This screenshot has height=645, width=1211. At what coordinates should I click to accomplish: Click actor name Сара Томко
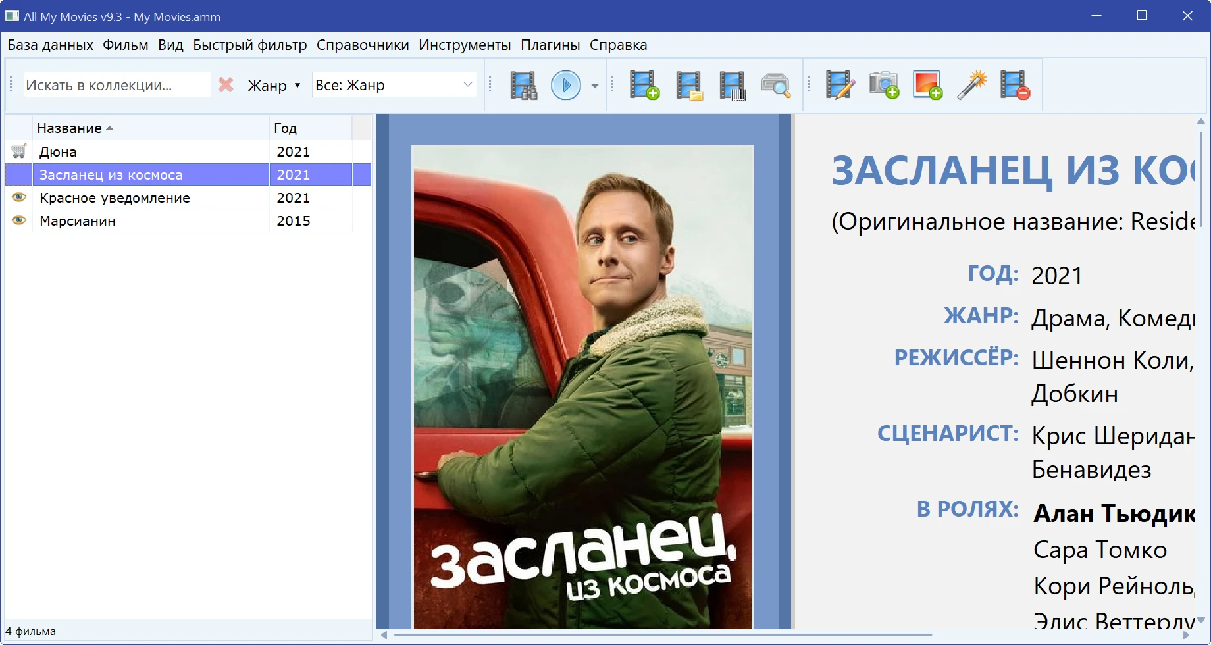point(1100,550)
